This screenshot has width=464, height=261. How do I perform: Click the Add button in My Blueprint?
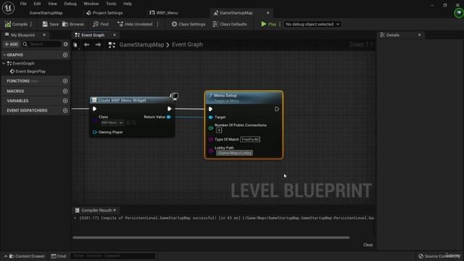(12, 44)
